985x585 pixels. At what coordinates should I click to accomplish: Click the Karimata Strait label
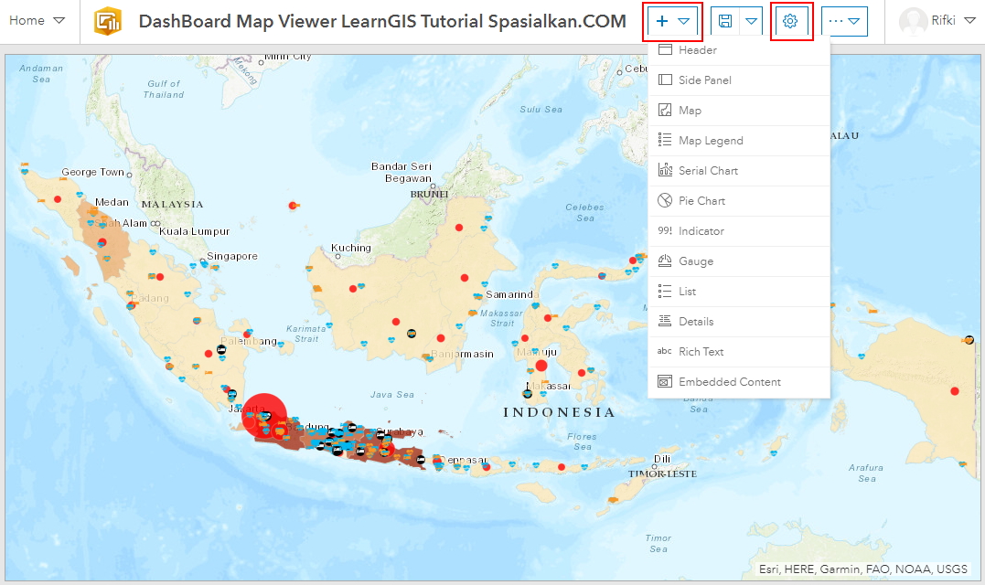306,334
